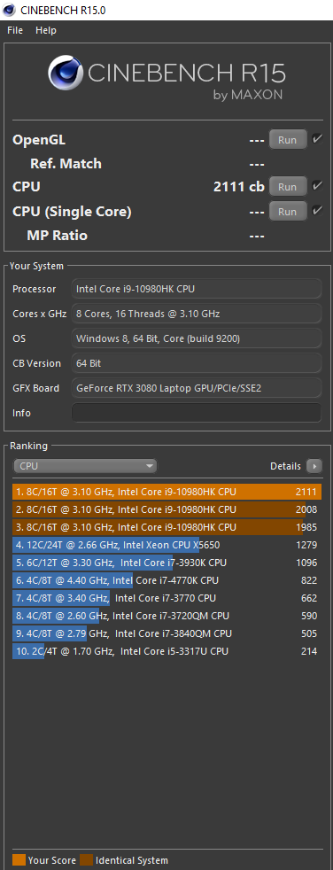333x870 pixels.
Task: Click the brown Identical System legend square
Action: point(87,860)
